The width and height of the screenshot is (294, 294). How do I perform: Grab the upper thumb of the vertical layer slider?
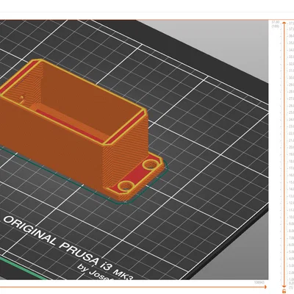[284, 23]
